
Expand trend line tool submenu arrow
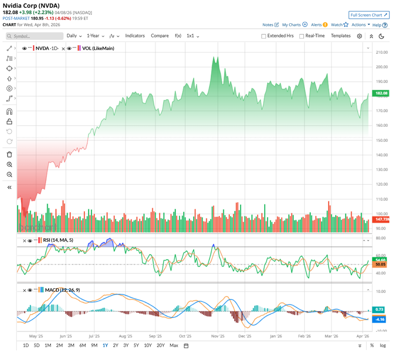pyautogui.click(x=15, y=48)
